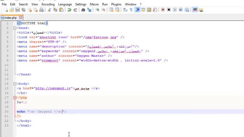Click the macro Playback icon
Viewport: 244px width, 137px height.
coord(175,10)
